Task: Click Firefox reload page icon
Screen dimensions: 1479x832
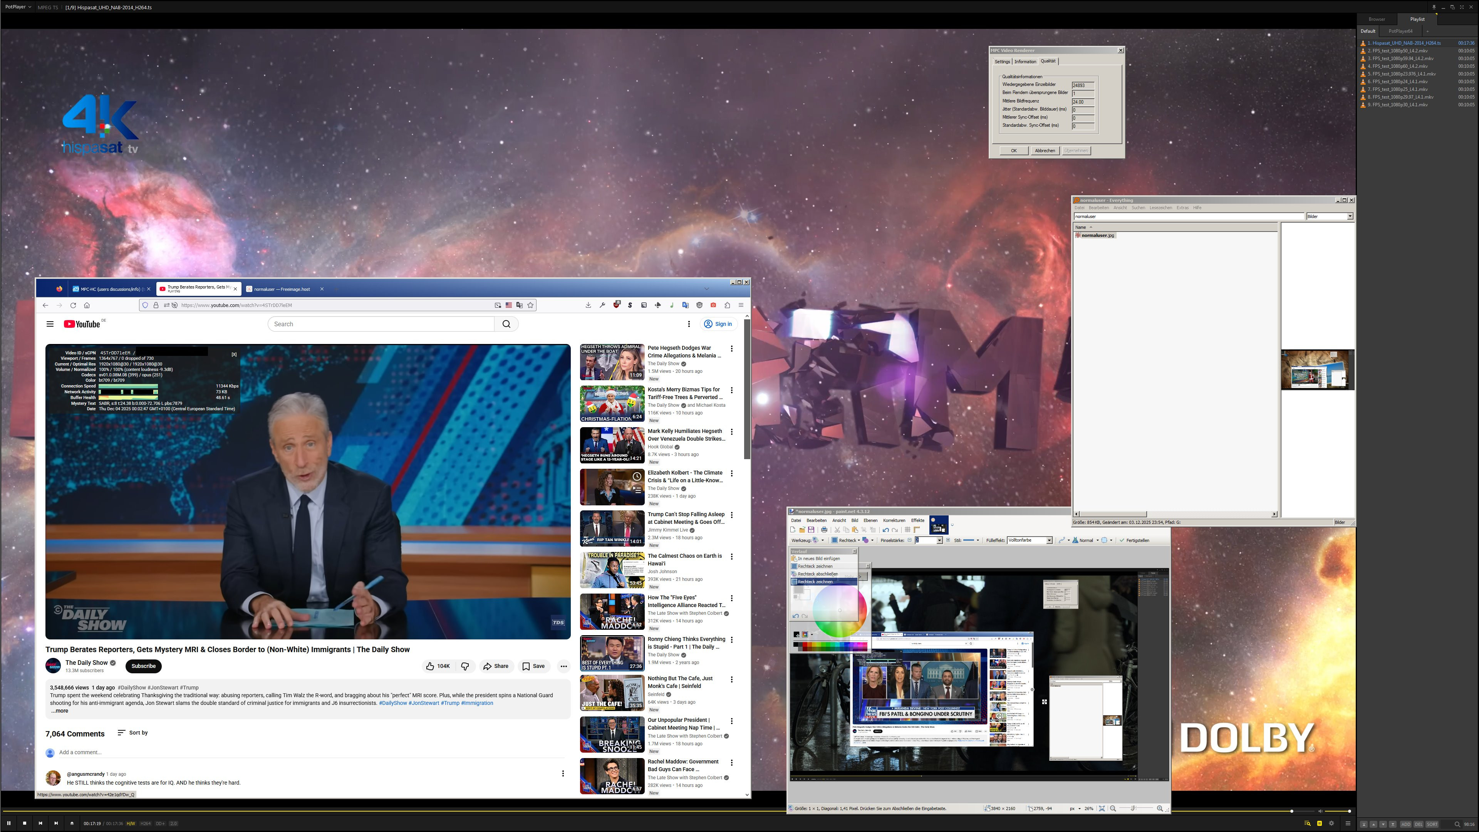Action: point(73,305)
